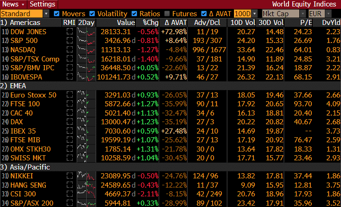
Task: Sort by the 10D Vol column header
Action: click(x=243, y=23)
